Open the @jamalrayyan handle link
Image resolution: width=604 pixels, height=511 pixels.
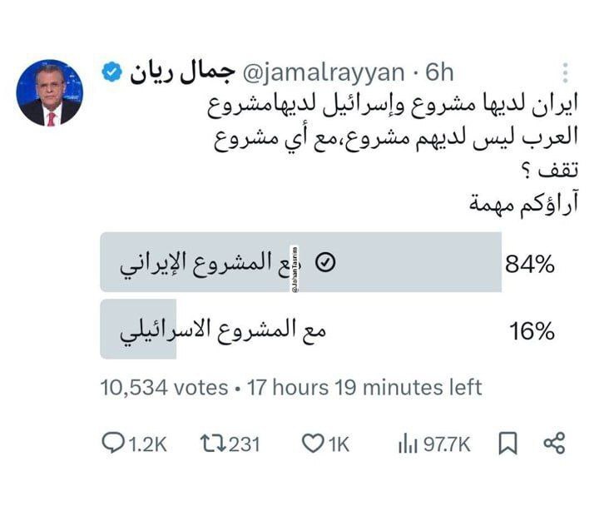324,72
